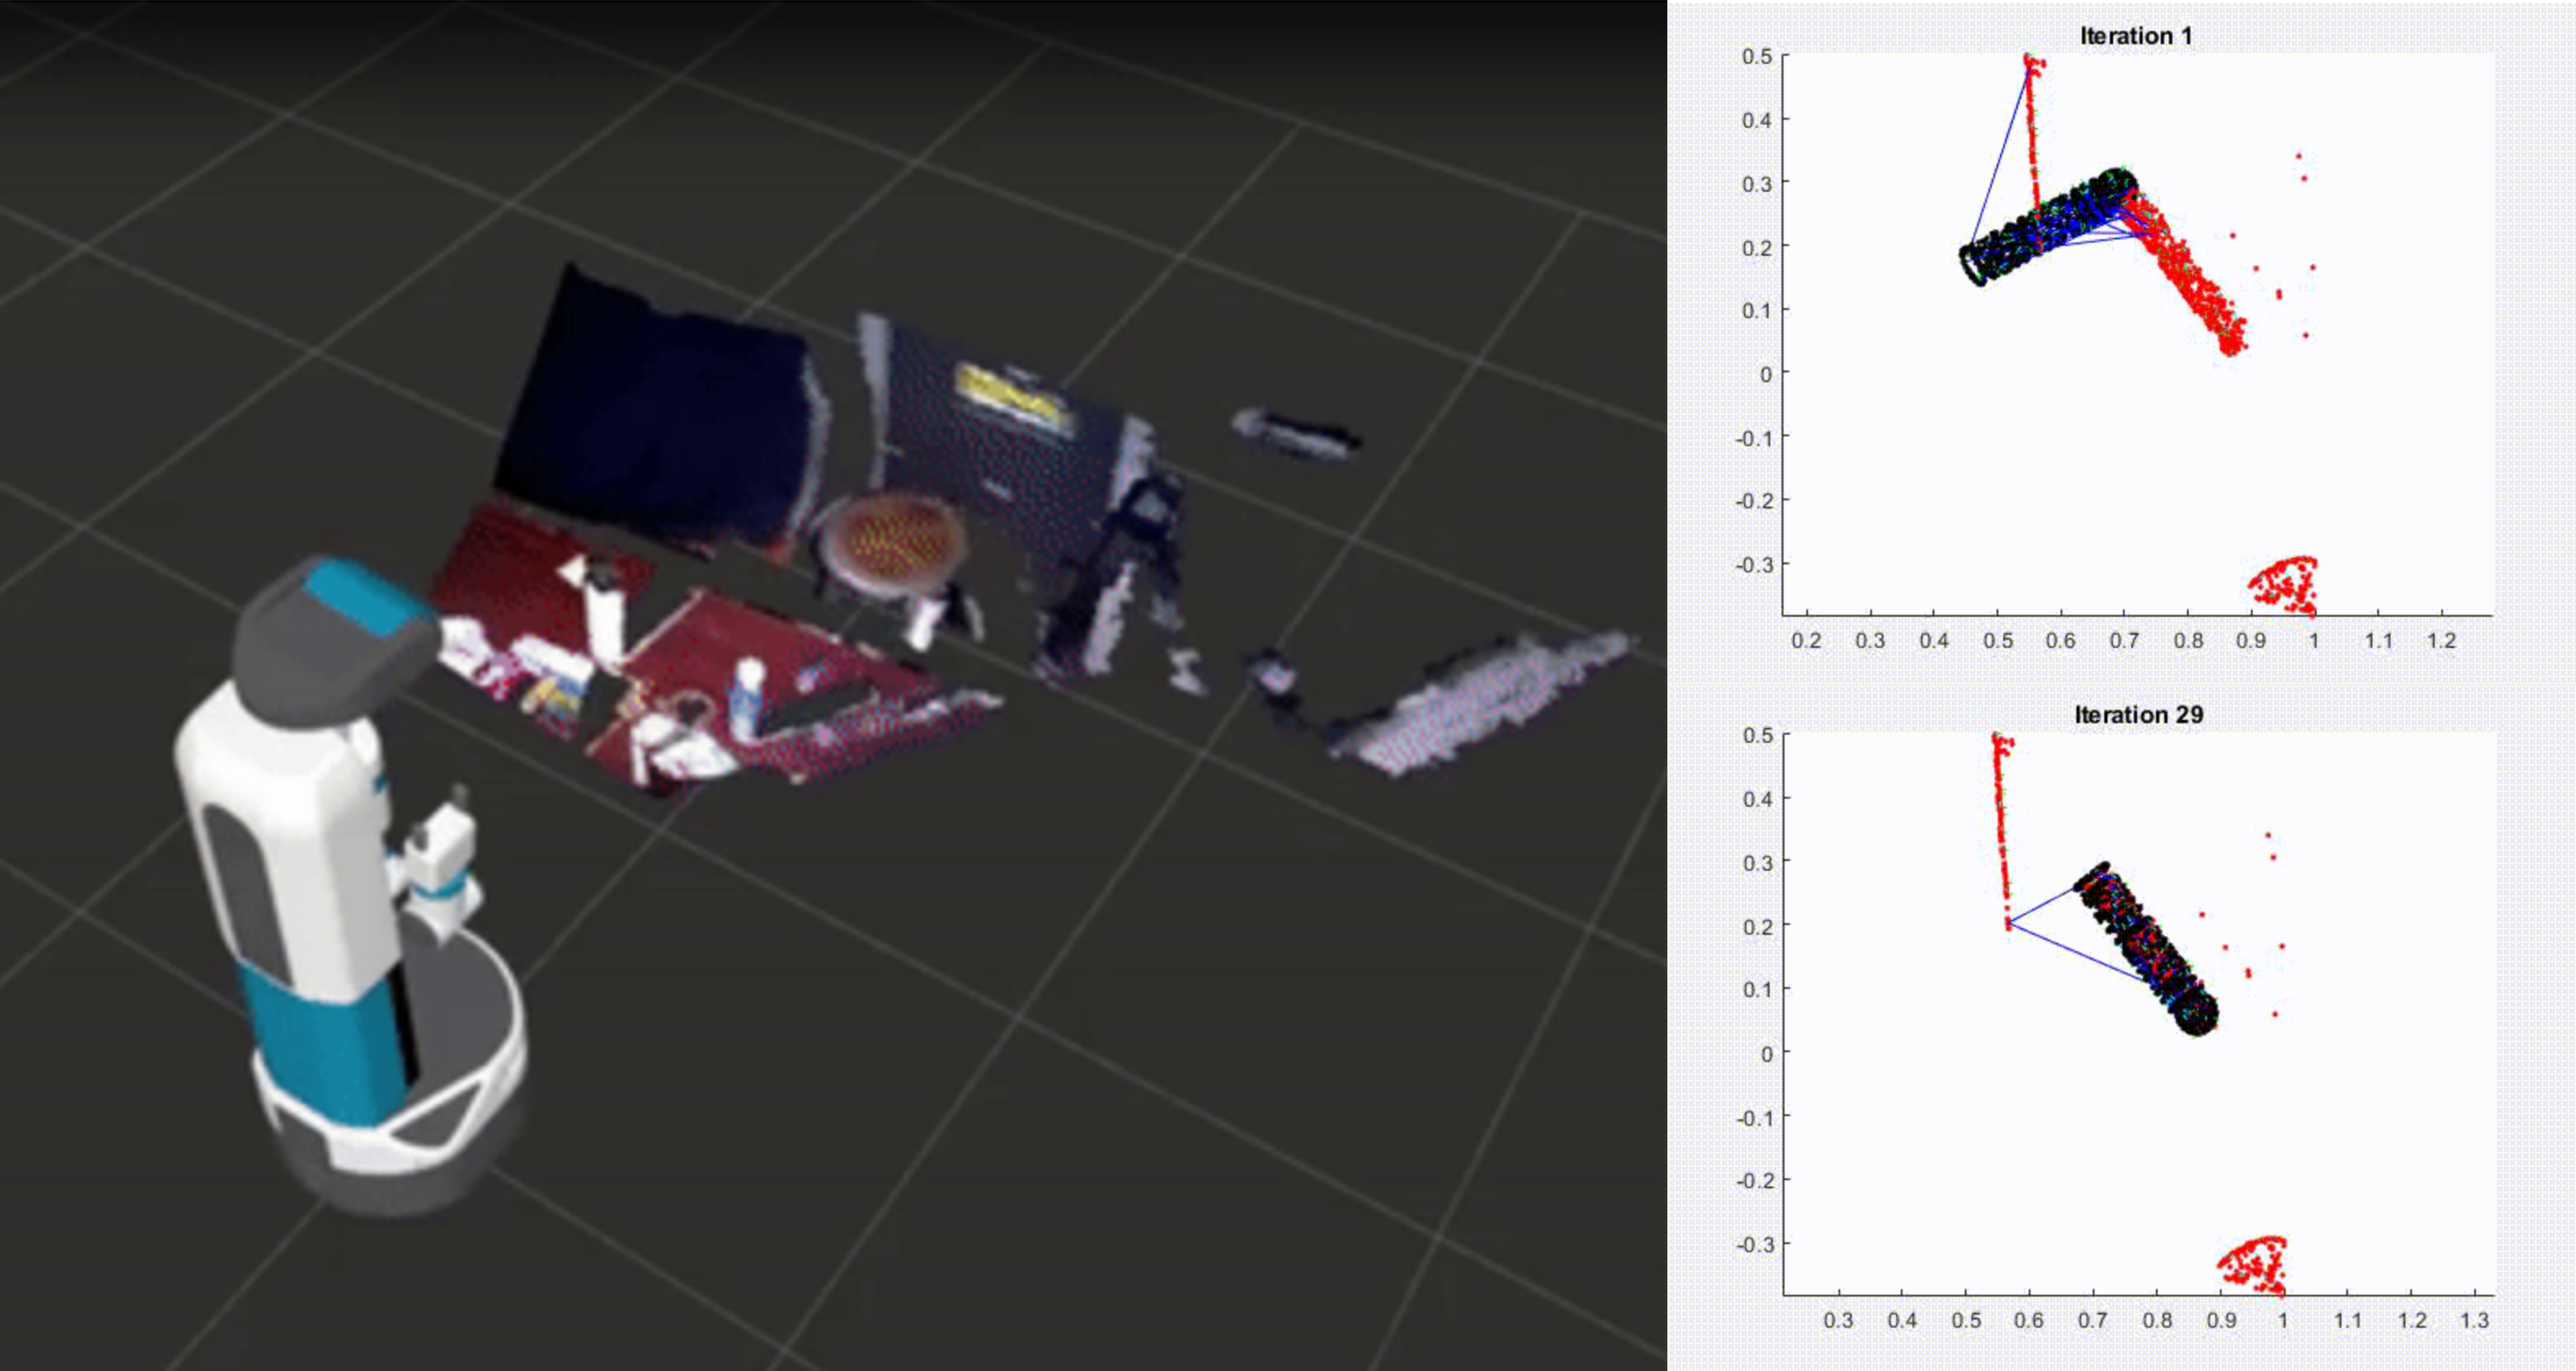The width and height of the screenshot is (2576, 1371).
Task: Click the 0.5 y-axis label of top plot
Action: (1757, 57)
